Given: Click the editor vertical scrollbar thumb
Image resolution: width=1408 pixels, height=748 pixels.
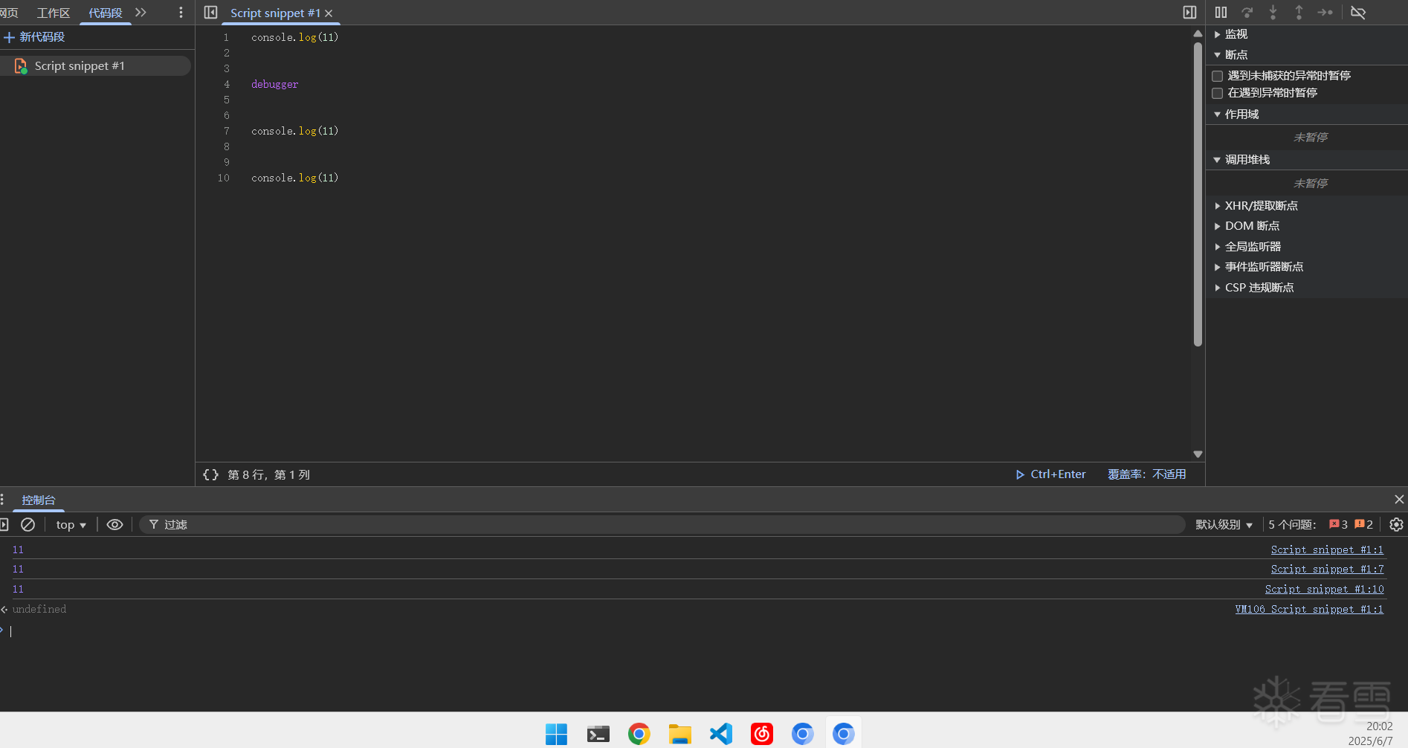Looking at the screenshot, I should (1198, 195).
